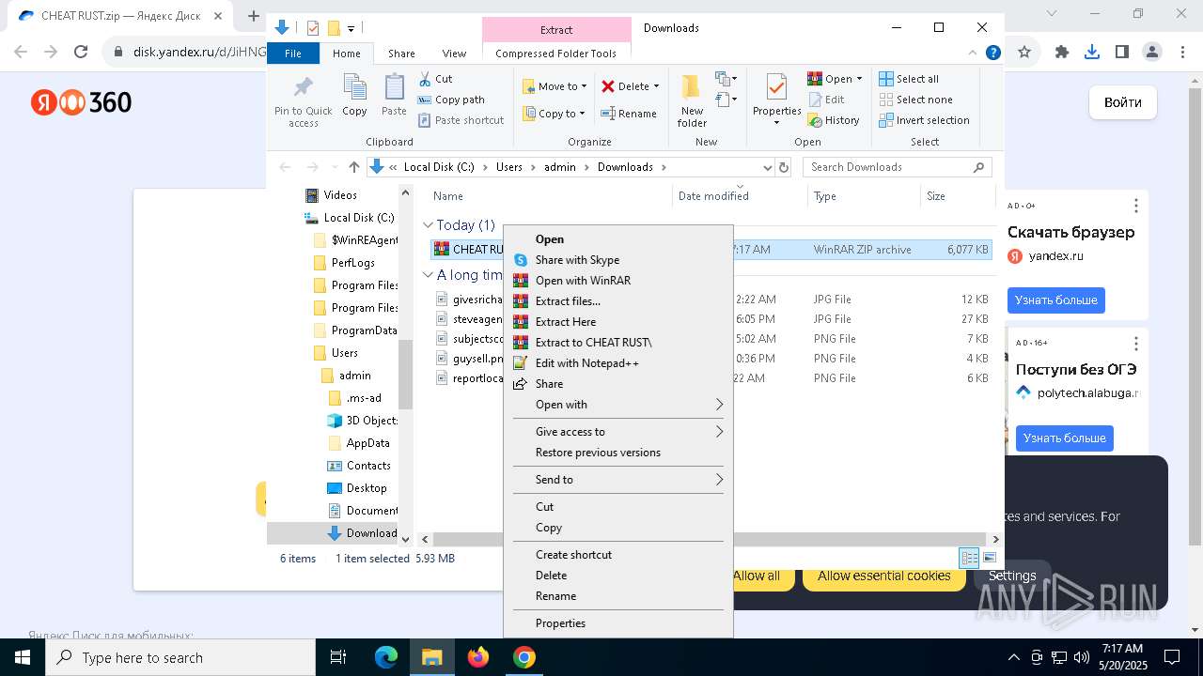Choose Extract to CHEAT RUST\ entry
This screenshot has height=676, width=1203.
click(618, 343)
